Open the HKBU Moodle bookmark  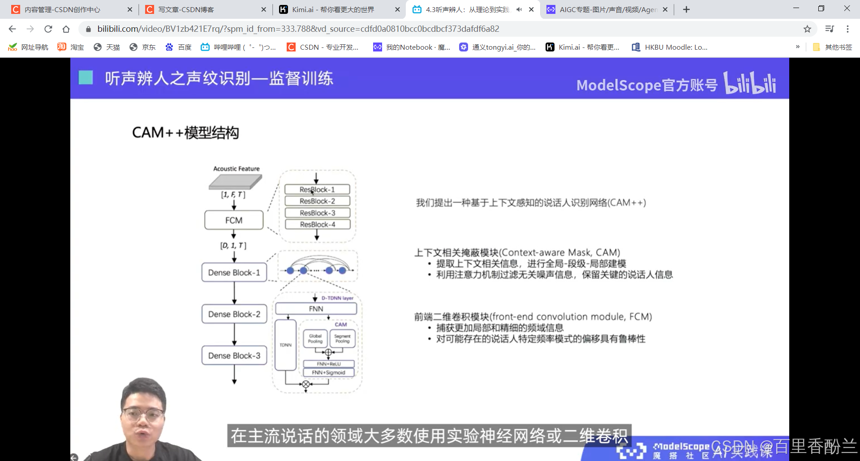point(670,47)
